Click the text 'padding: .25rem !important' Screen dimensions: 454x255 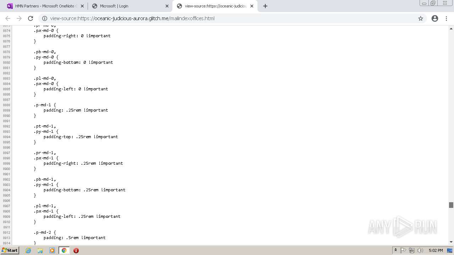click(x=76, y=110)
